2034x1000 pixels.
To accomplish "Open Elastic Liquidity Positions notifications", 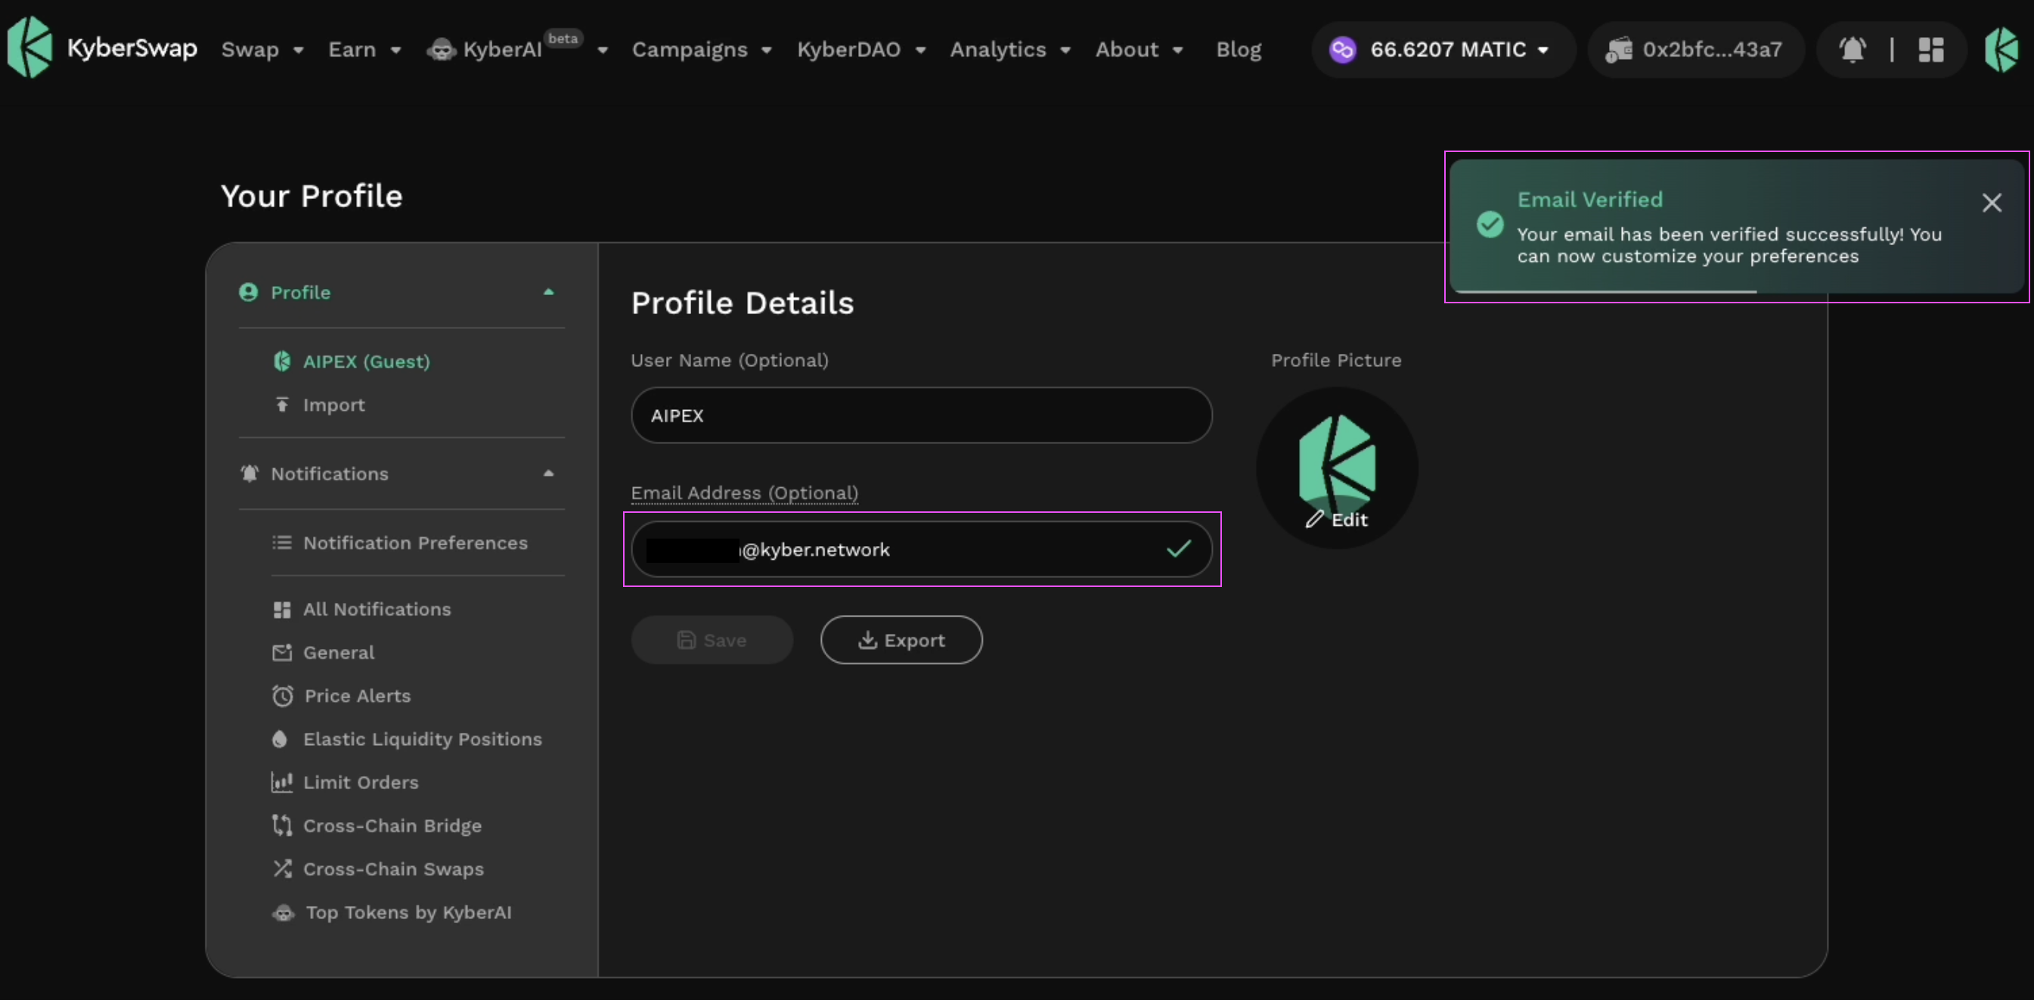I will coord(422,739).
